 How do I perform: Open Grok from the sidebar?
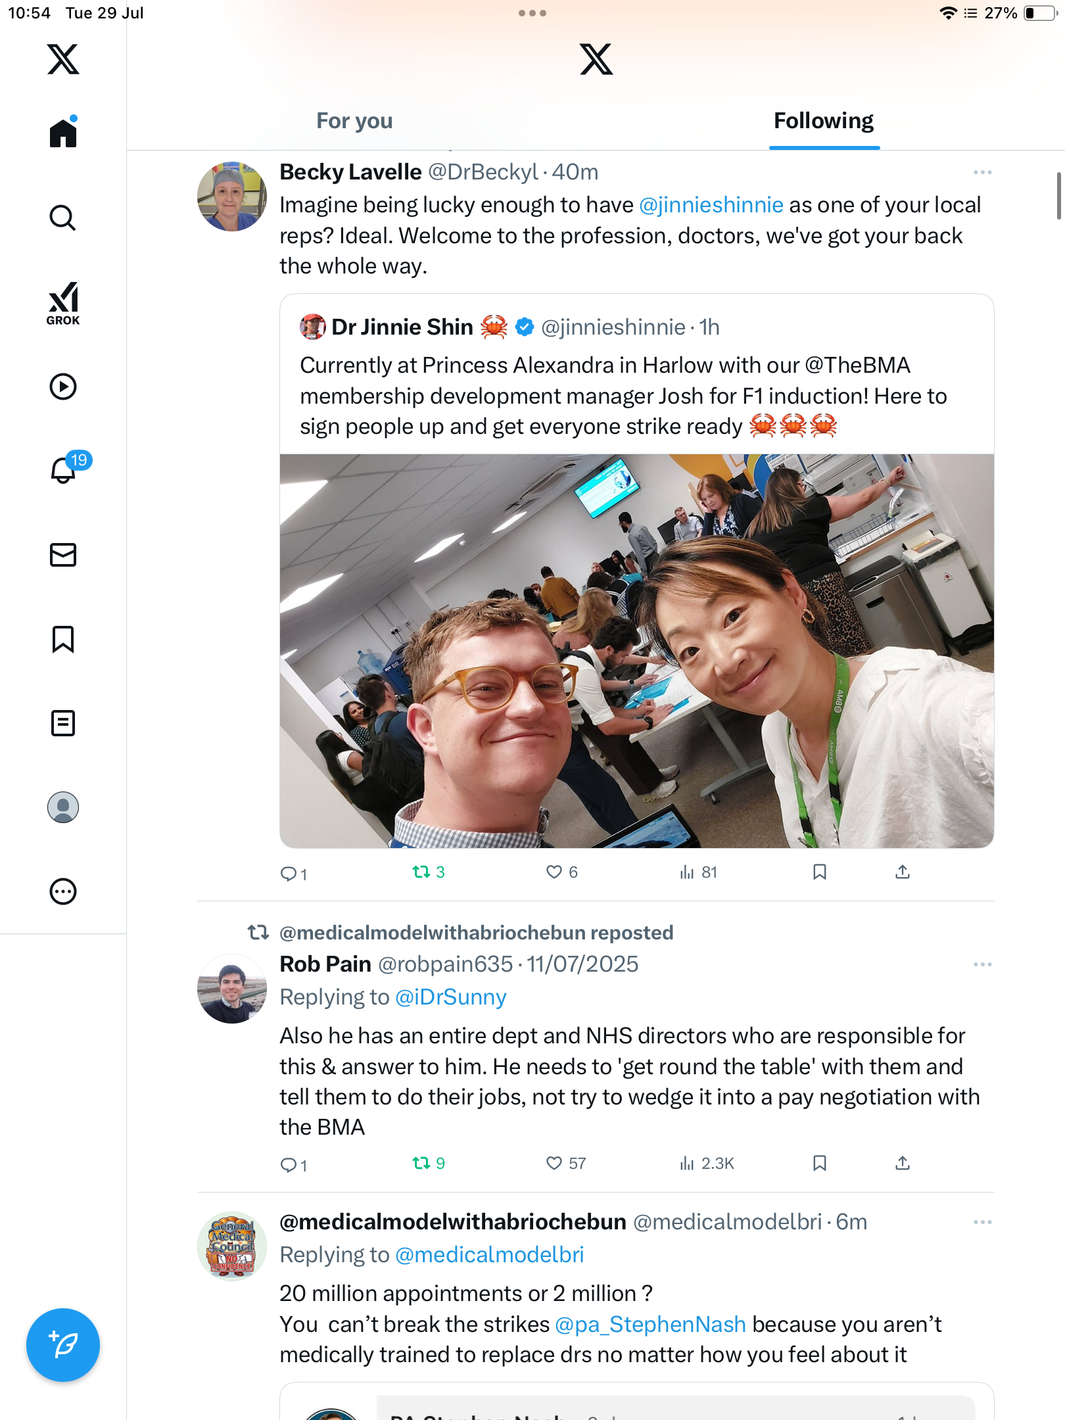[63, 303]
